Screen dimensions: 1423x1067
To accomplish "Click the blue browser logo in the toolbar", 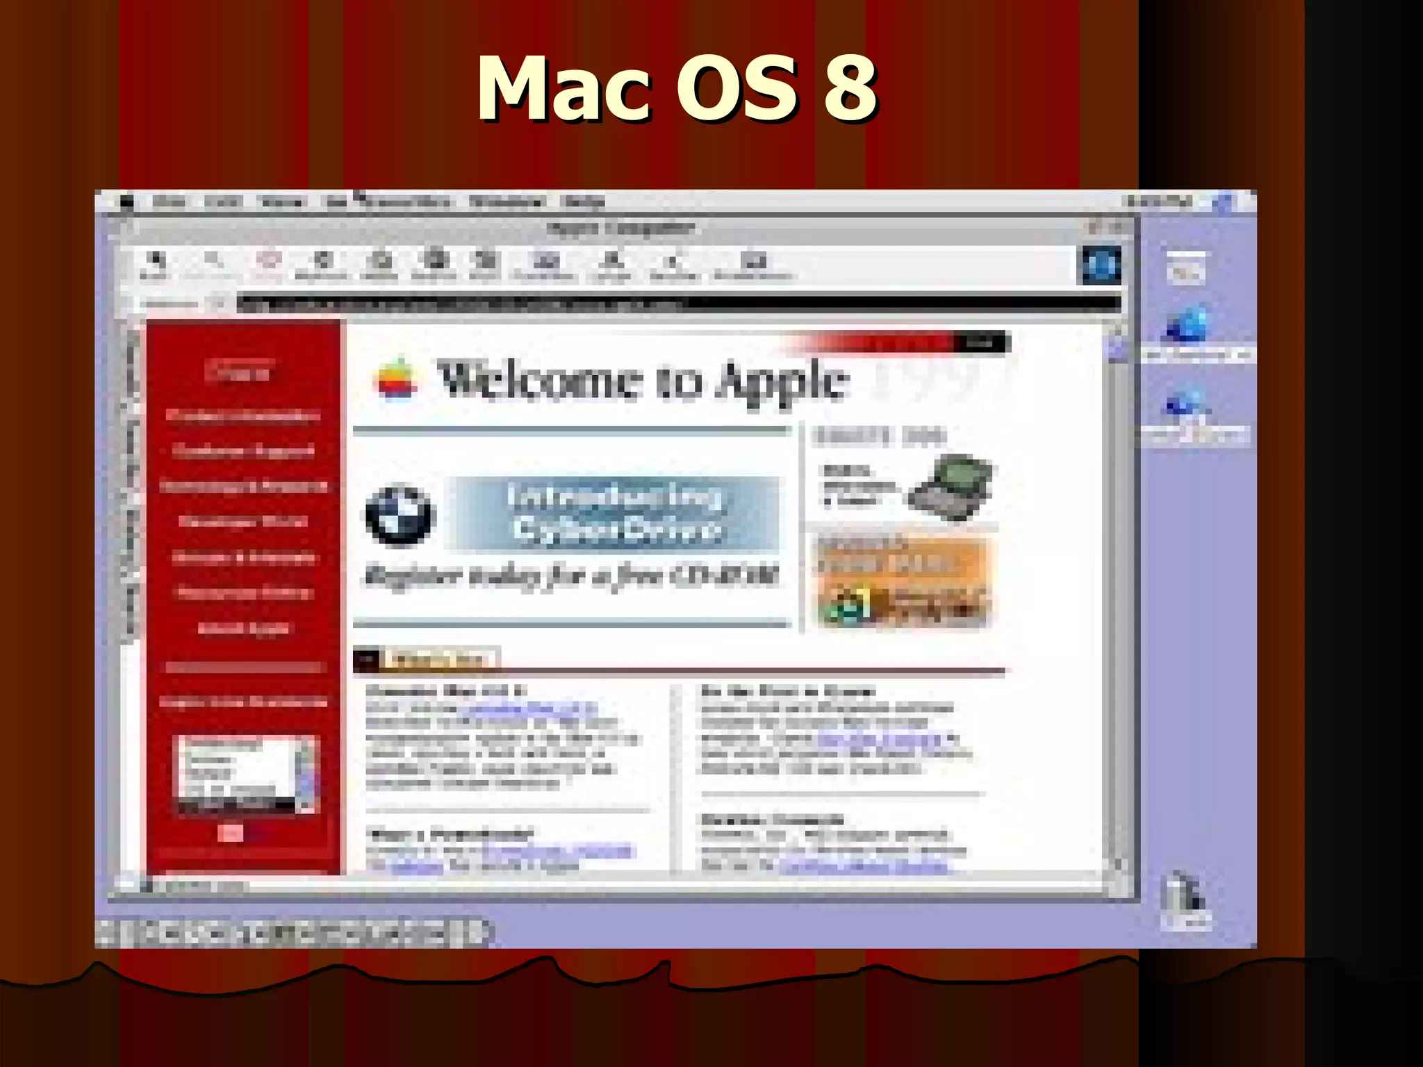I will coord(1101,265).
